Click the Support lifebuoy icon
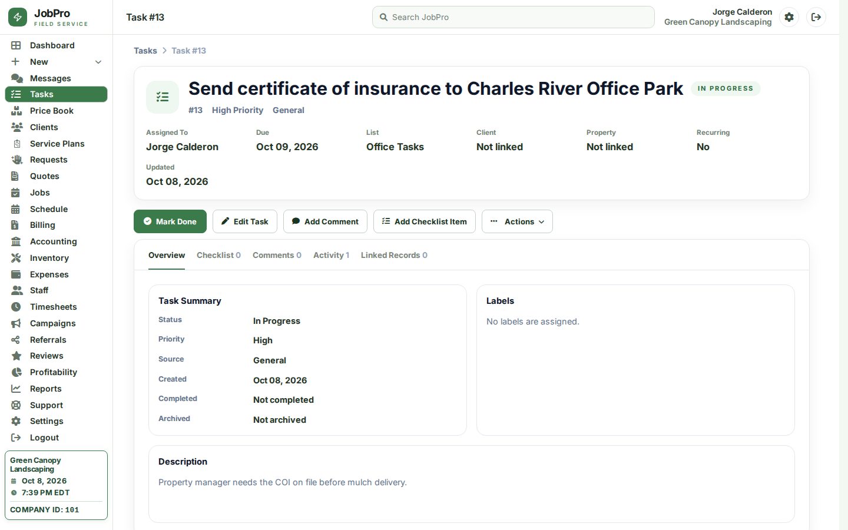Screen dimensions: 848x530 16,405
